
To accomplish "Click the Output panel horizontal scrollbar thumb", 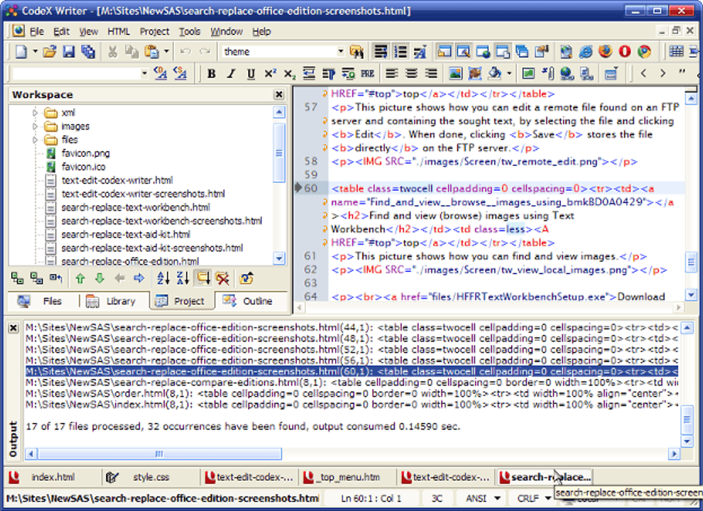I will (x=160, y=454).
